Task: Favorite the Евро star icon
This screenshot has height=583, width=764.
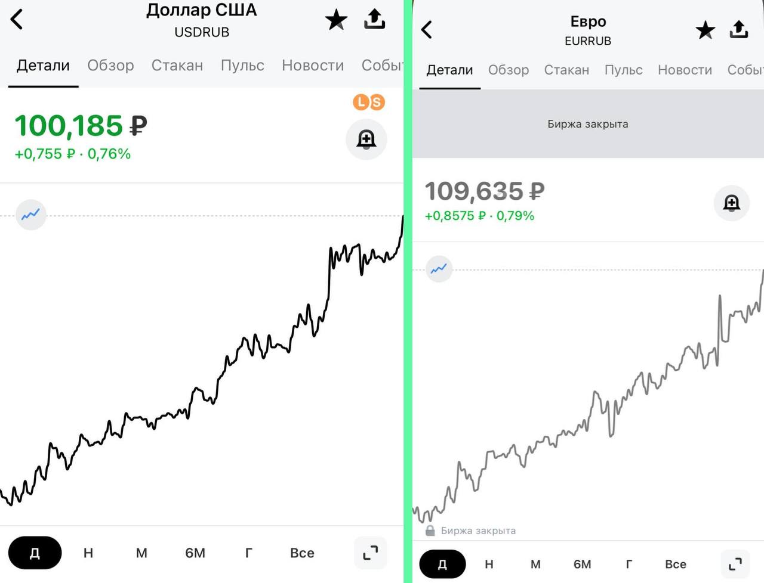Action: click(705, 30)
